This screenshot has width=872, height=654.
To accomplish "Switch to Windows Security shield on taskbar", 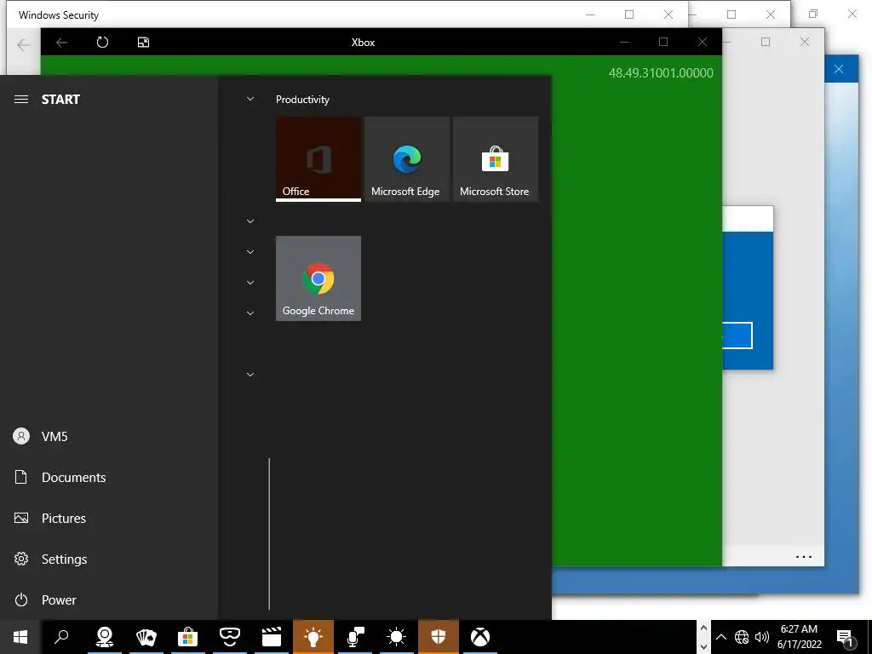I will (x=439, y=637).
